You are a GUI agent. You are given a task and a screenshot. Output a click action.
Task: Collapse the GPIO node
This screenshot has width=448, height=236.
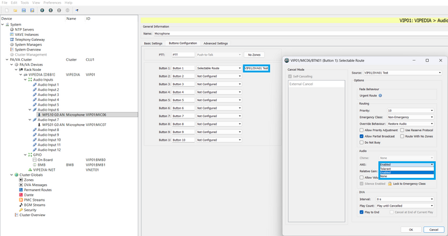click(26, 155)
